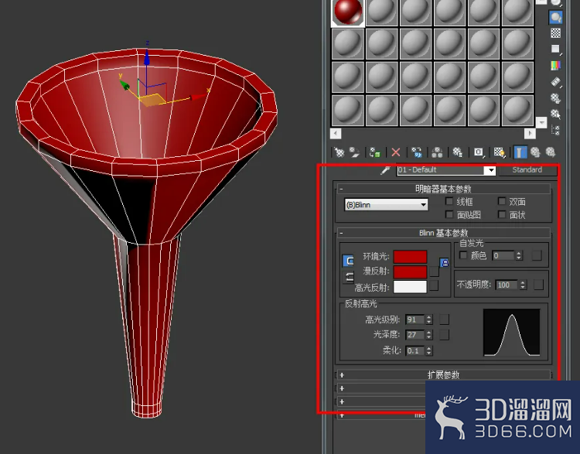Open the material editor Options icon
The image size is (580, 454).
click(x=555, y=98)
